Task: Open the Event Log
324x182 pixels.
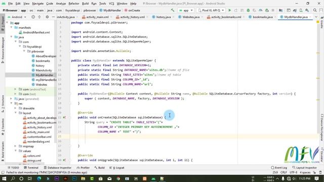Action: [x=279, y=168]
